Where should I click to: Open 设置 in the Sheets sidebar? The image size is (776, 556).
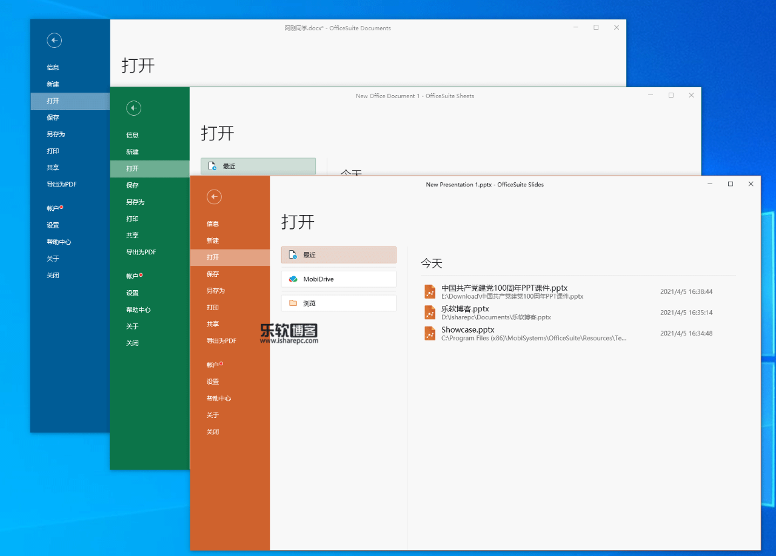pyautogui.click(x=133, y=293)
